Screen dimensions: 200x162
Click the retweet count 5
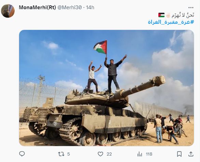[x=69, y=154]
